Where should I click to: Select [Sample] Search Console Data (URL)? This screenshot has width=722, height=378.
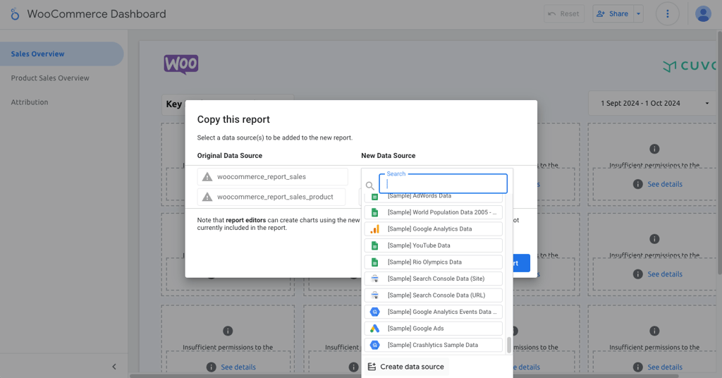point(434,295)
